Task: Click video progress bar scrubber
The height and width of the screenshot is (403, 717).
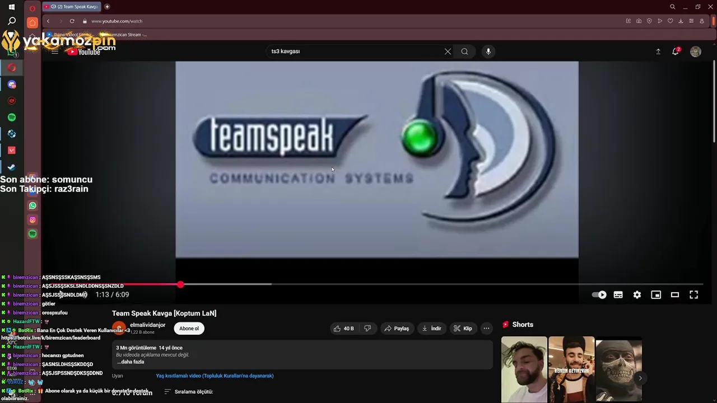Action: 180,285
